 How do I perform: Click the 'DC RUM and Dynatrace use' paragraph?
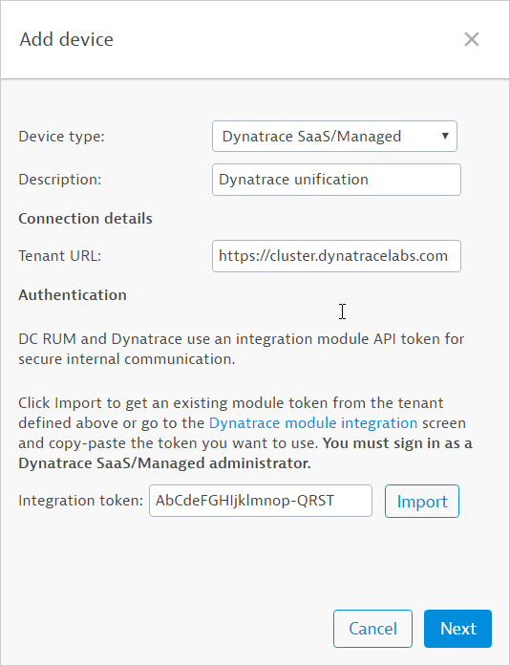coord(242,349)
